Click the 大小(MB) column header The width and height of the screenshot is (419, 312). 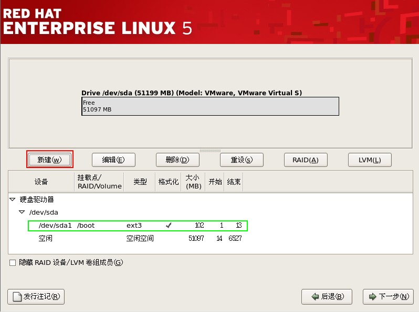click(x=193, y=182)
